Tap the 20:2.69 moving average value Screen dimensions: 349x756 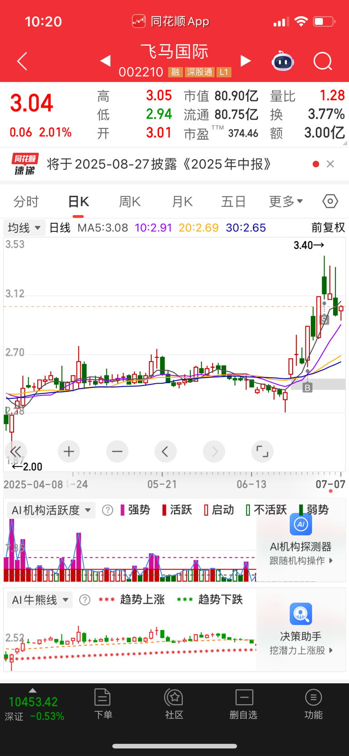point(199,228)
